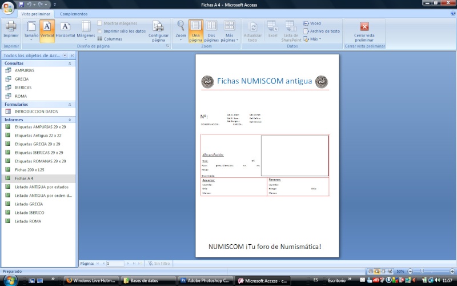This screenshot has height=286, width=457.
Task: Collapse the navigation pane with the chevron button
Action: (x=72, y=55)
